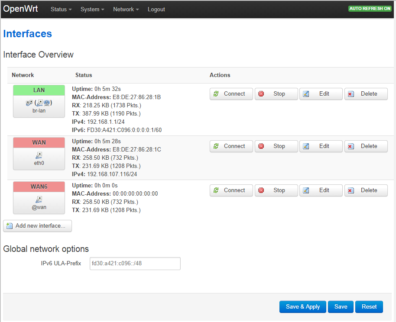Expand the Network dropdown menu
396x322 pixels.
(x=126, y=9)
